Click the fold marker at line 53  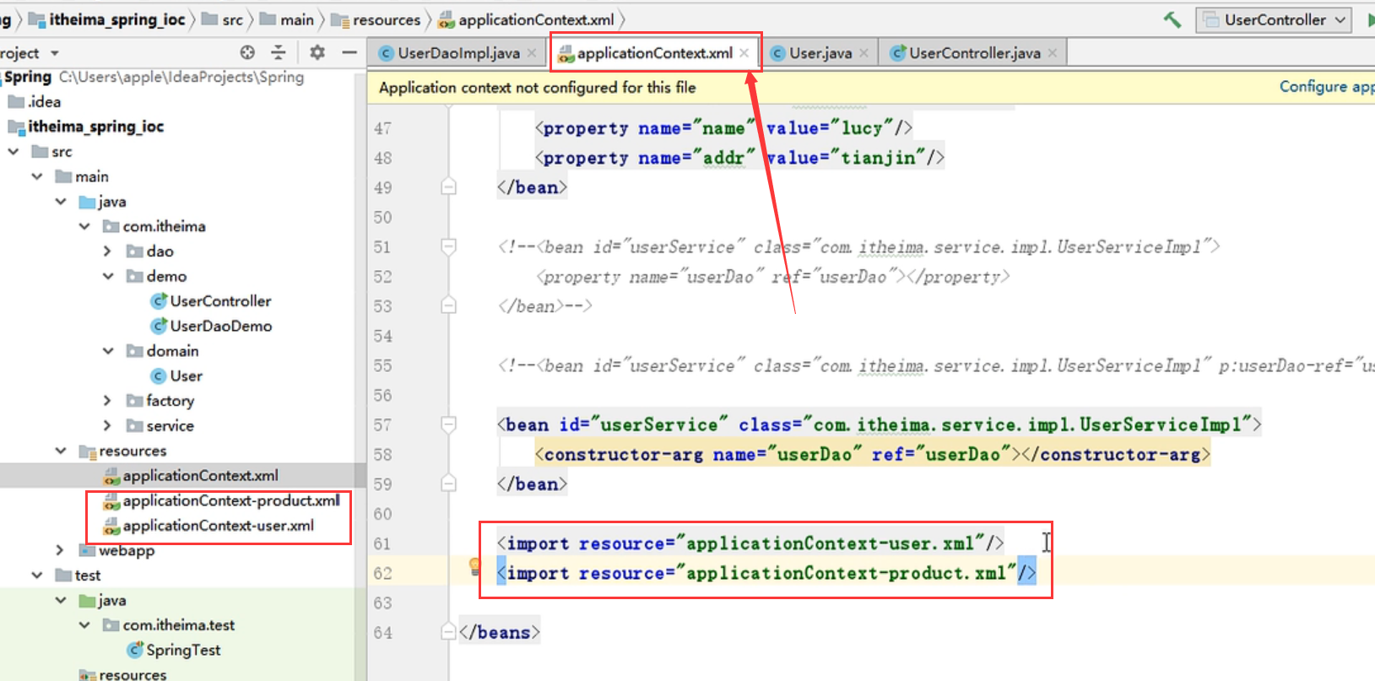[449, 305]
